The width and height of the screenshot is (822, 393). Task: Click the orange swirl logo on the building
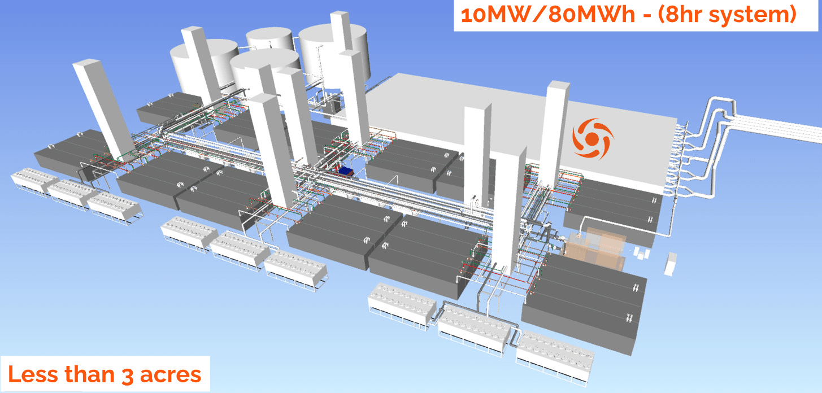(x=592, y=138)
